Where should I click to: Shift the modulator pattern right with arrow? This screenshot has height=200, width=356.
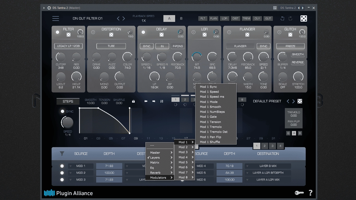[x=154, y=101]
